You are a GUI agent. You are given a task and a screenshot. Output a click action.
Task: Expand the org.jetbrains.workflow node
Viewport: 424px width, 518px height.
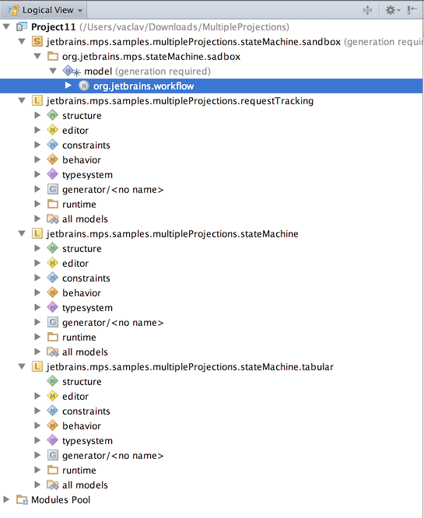68,86
